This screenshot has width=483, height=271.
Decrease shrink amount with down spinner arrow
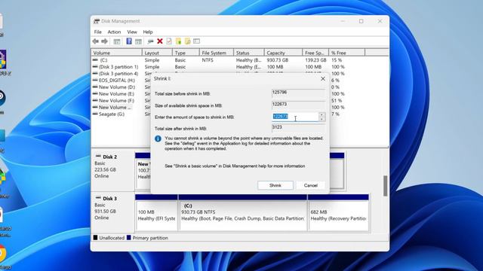(x=321, y=119)
